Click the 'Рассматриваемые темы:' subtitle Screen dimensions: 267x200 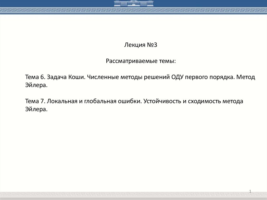[141, 61]
